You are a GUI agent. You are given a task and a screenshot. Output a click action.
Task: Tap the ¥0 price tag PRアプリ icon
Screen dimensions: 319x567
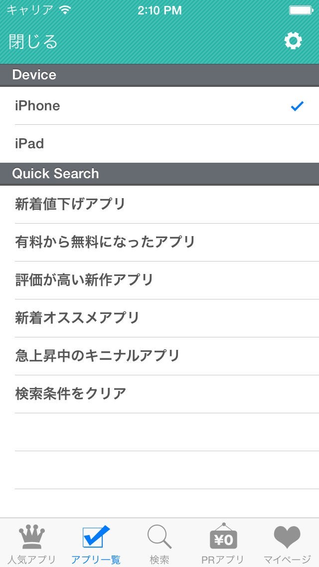click(x=223, y=538)
